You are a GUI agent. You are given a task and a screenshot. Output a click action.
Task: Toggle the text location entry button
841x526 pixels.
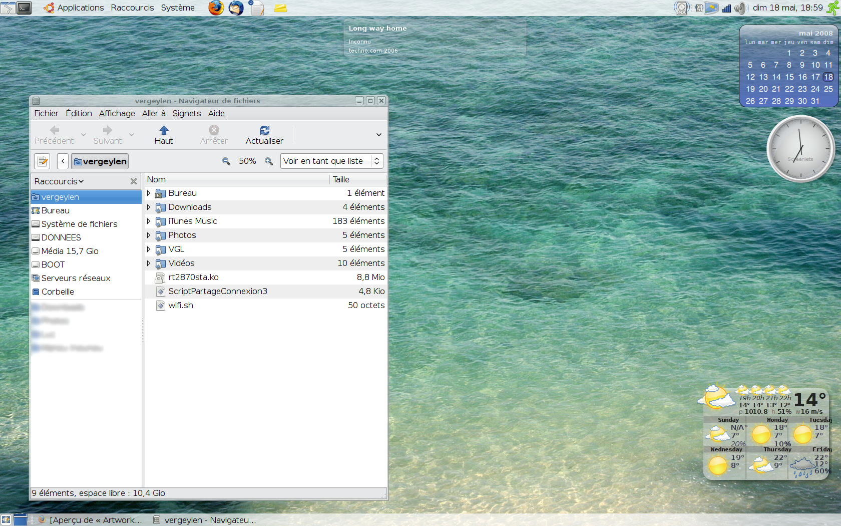42,161
